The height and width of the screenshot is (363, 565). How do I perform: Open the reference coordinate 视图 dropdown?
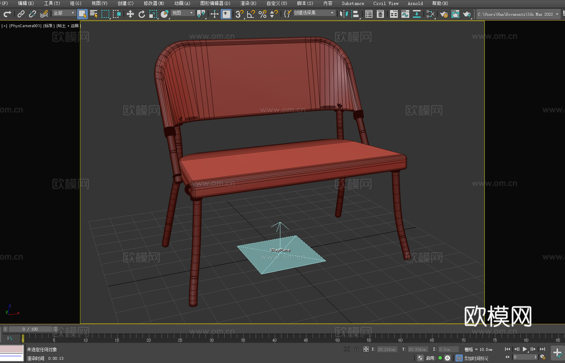tap(182, 13)
